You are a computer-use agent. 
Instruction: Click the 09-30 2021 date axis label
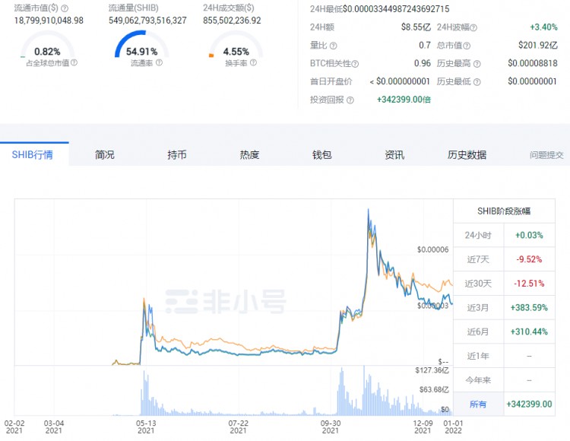pyautogui.click(x=331, y=427)
